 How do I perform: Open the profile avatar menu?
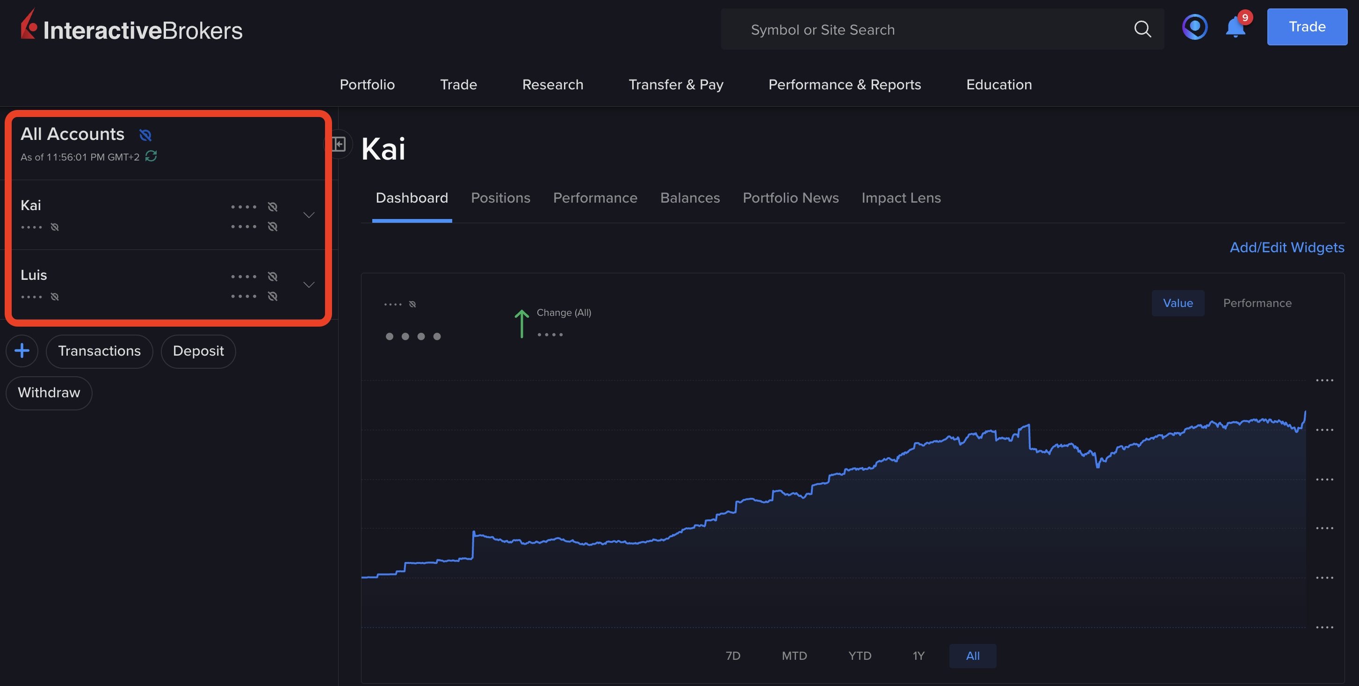pyautogui.click(x=1194, y=26)
